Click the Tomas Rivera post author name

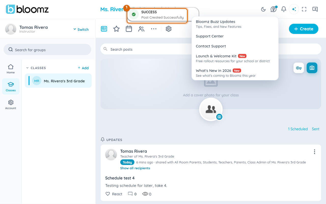pyautogui.click(x=133, y=151)
